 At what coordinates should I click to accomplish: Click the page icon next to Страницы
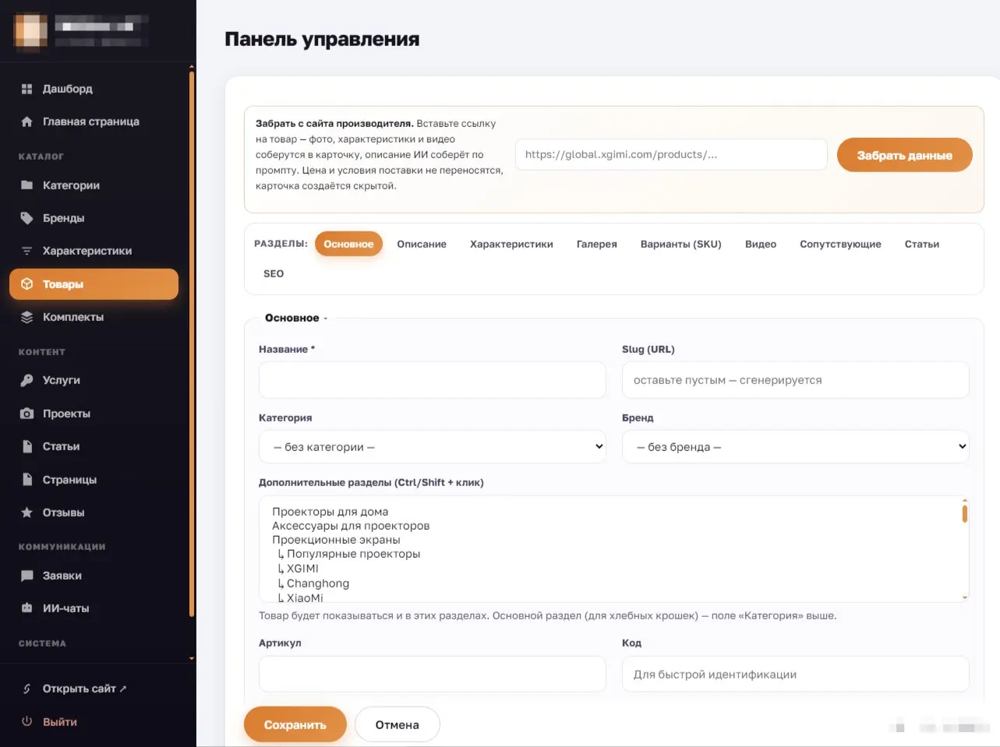[x=27, y=480]
